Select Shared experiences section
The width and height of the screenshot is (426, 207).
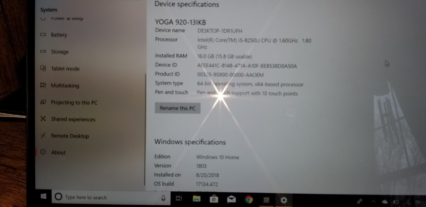click(x=73, y=119)
